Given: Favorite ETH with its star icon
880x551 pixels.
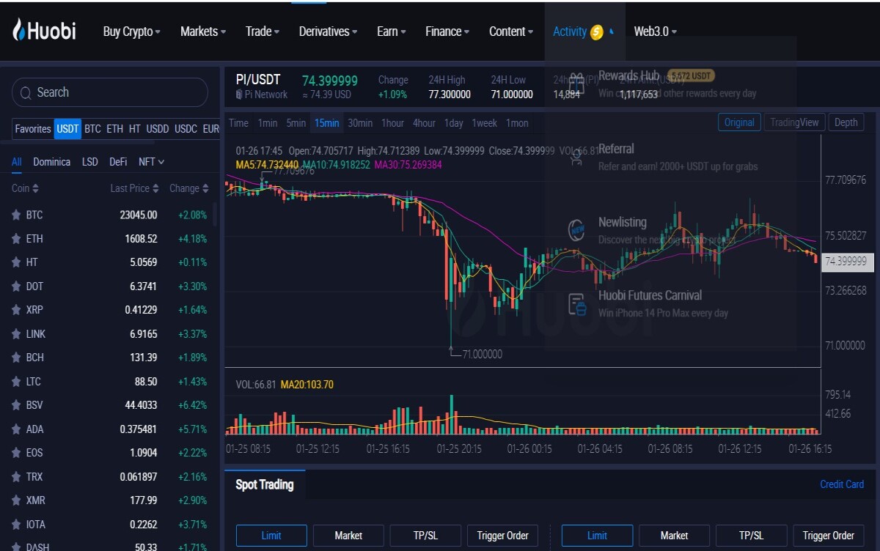Looking at the screenshot, I should point(16,238).
